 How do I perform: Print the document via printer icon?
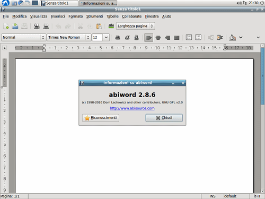(x=37, y=26)
